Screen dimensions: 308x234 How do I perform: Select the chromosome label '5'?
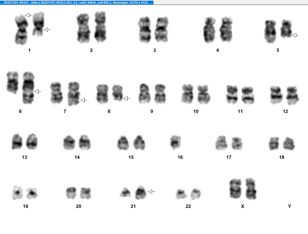[x=278, y=50]
